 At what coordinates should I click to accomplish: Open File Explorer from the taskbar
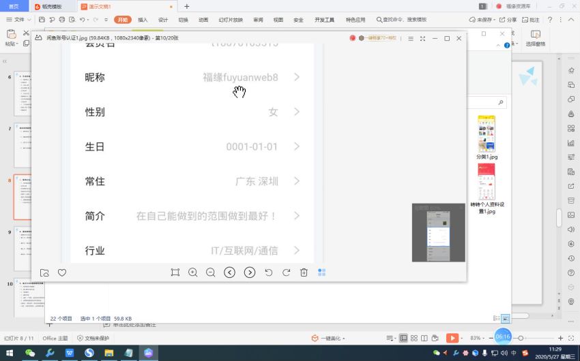pos(108,354)
